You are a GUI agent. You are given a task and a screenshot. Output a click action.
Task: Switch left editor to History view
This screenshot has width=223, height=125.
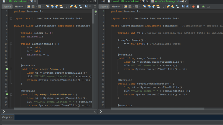point(19,6)
